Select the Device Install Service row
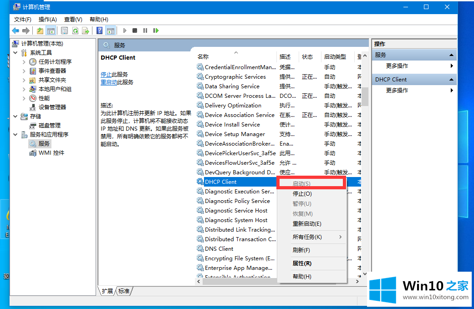The width and height of the screenshot is (474, 309). click(278, 124)
